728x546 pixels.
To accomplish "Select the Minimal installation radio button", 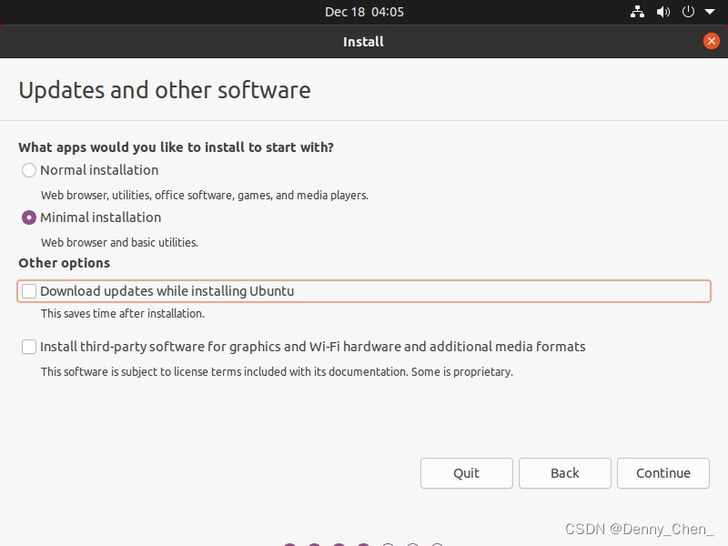I will (29, 217).
